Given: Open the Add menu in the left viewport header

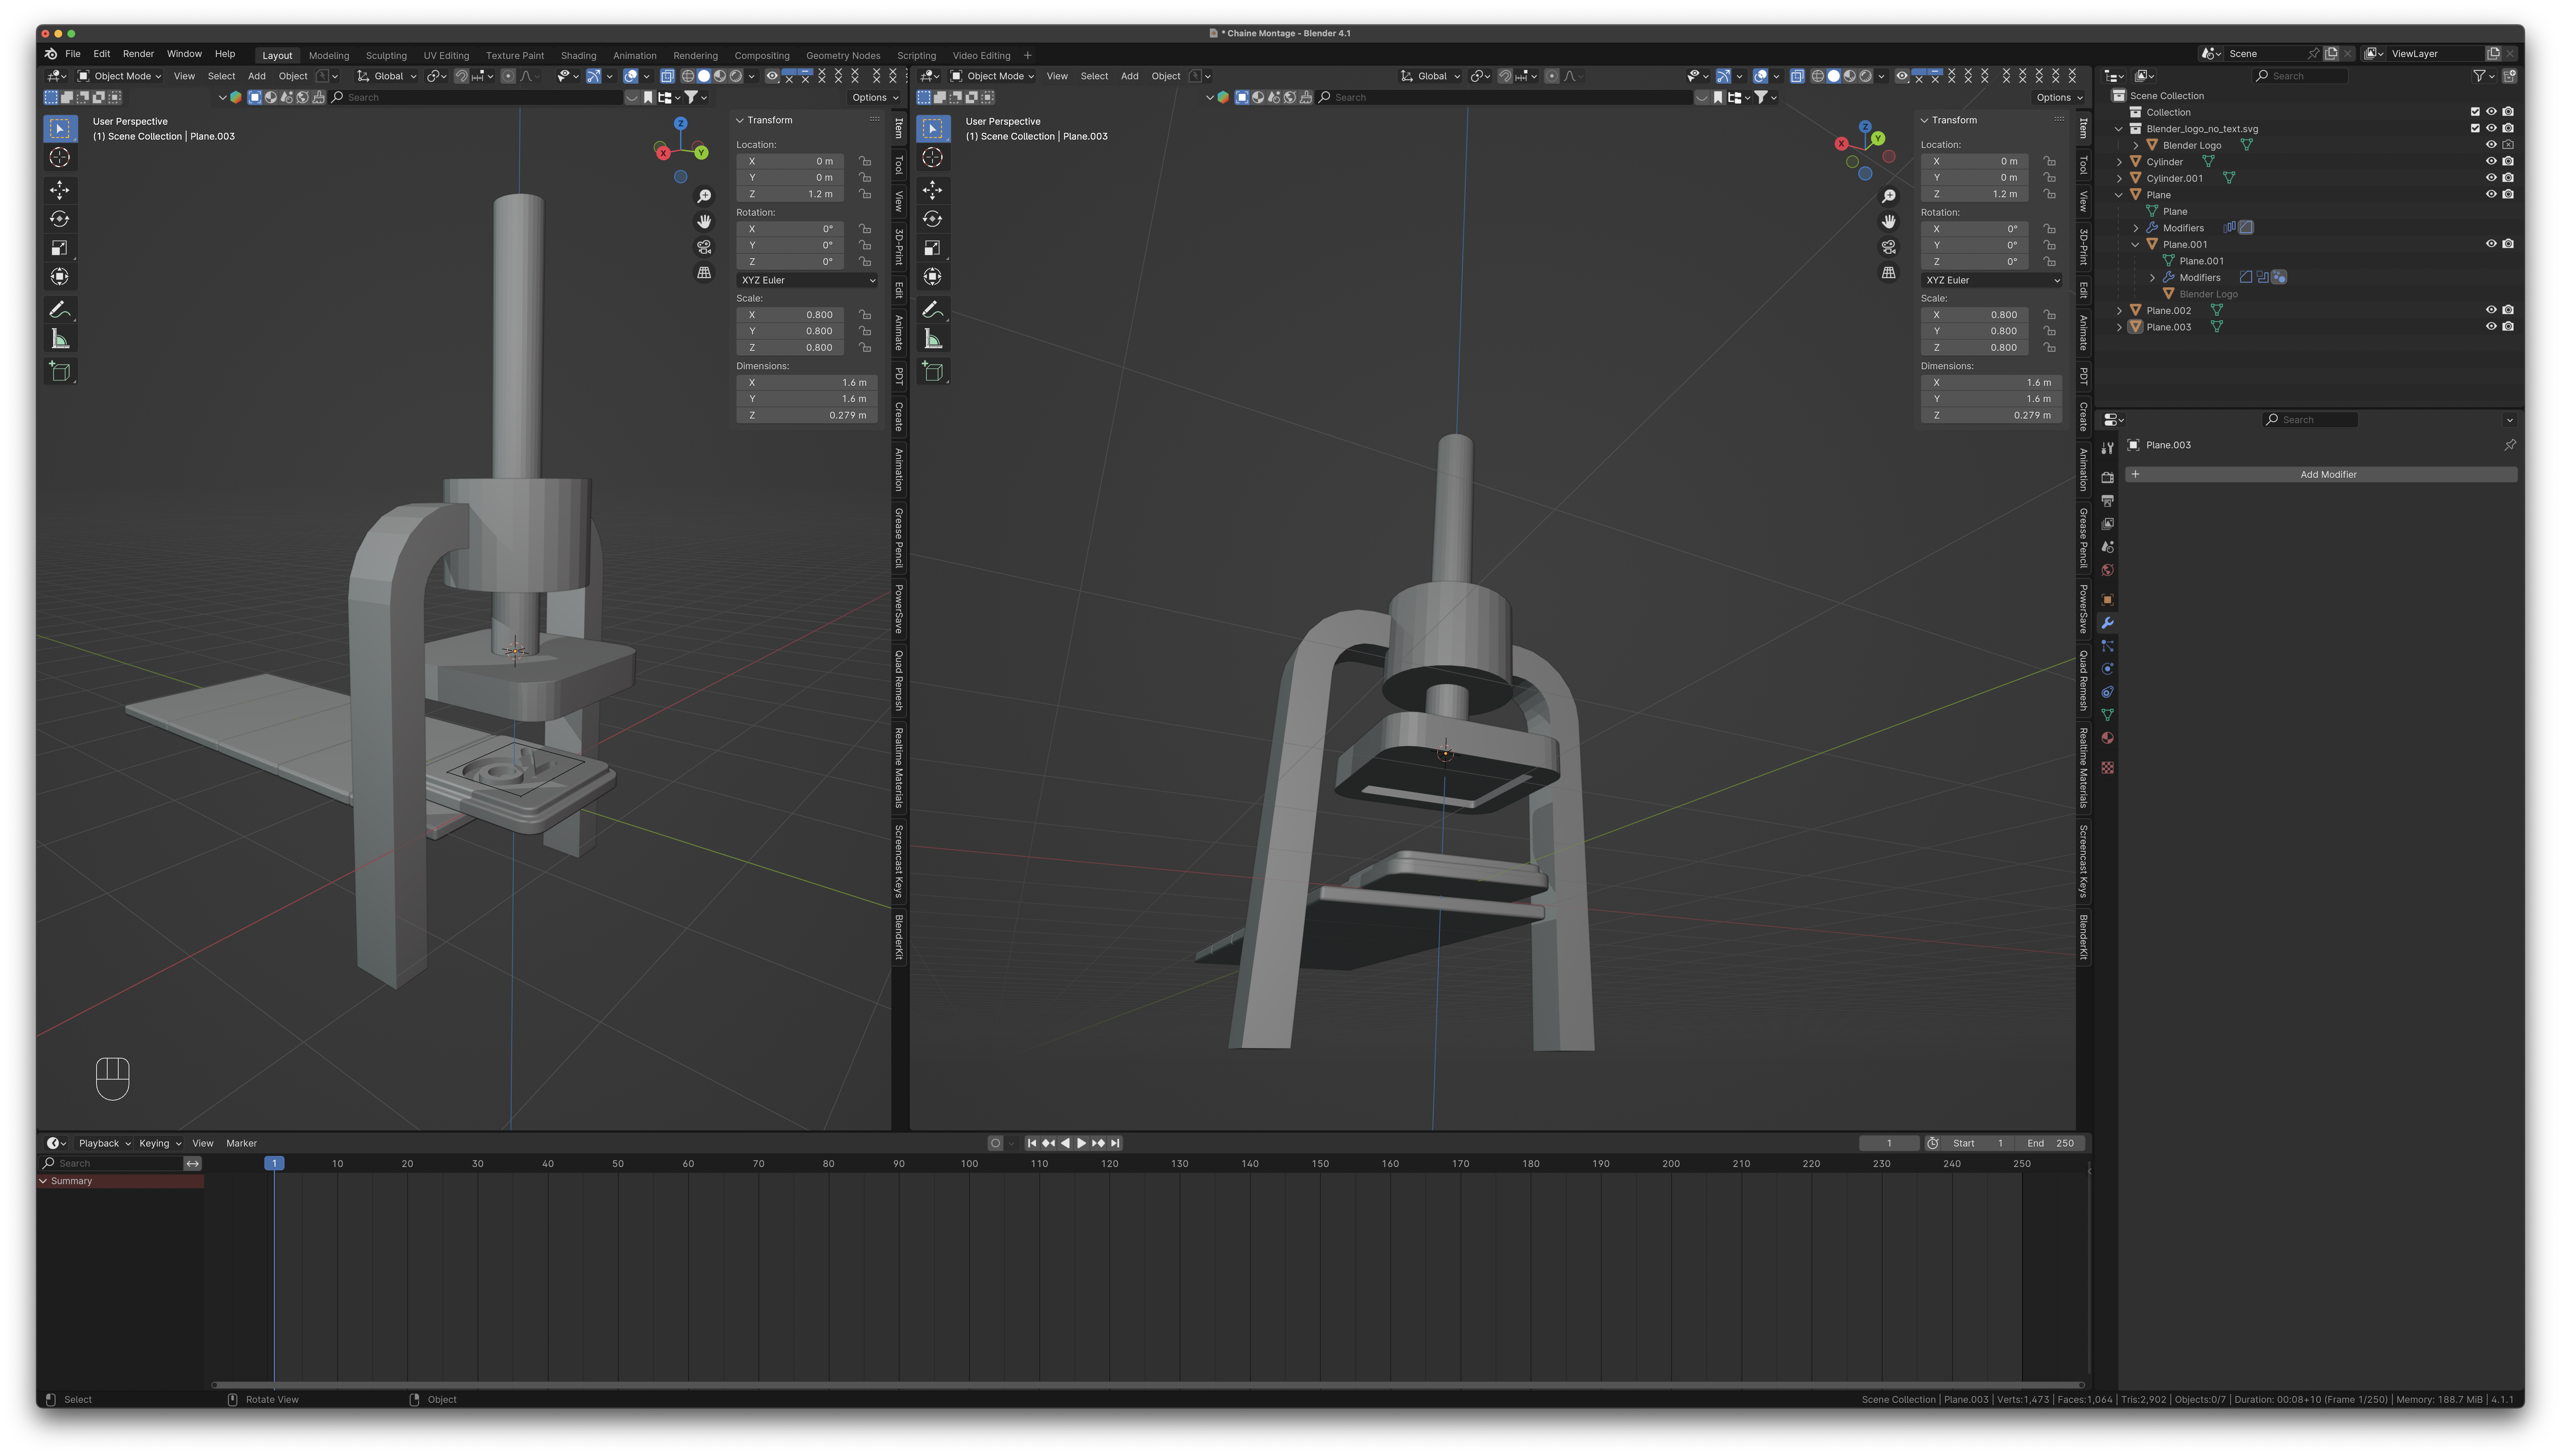Looking at the screenshot, I should (x=257, y=76).
